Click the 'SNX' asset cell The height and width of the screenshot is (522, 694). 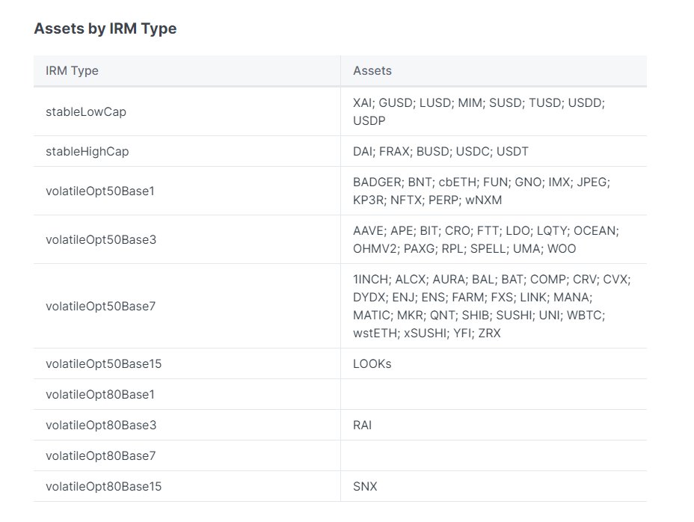click(x=494, y=487)
